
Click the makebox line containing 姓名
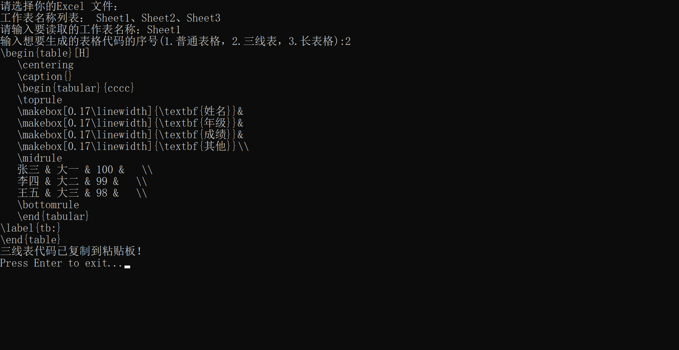tap(130, 111)
